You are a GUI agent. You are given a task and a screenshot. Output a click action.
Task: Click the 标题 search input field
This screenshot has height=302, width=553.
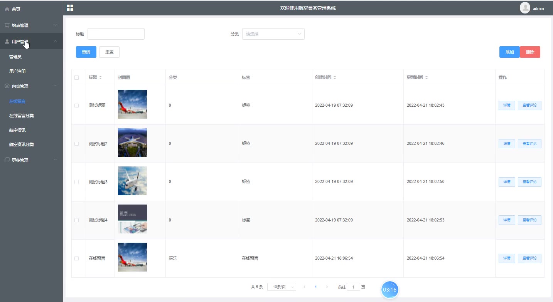tap(116, 34)
